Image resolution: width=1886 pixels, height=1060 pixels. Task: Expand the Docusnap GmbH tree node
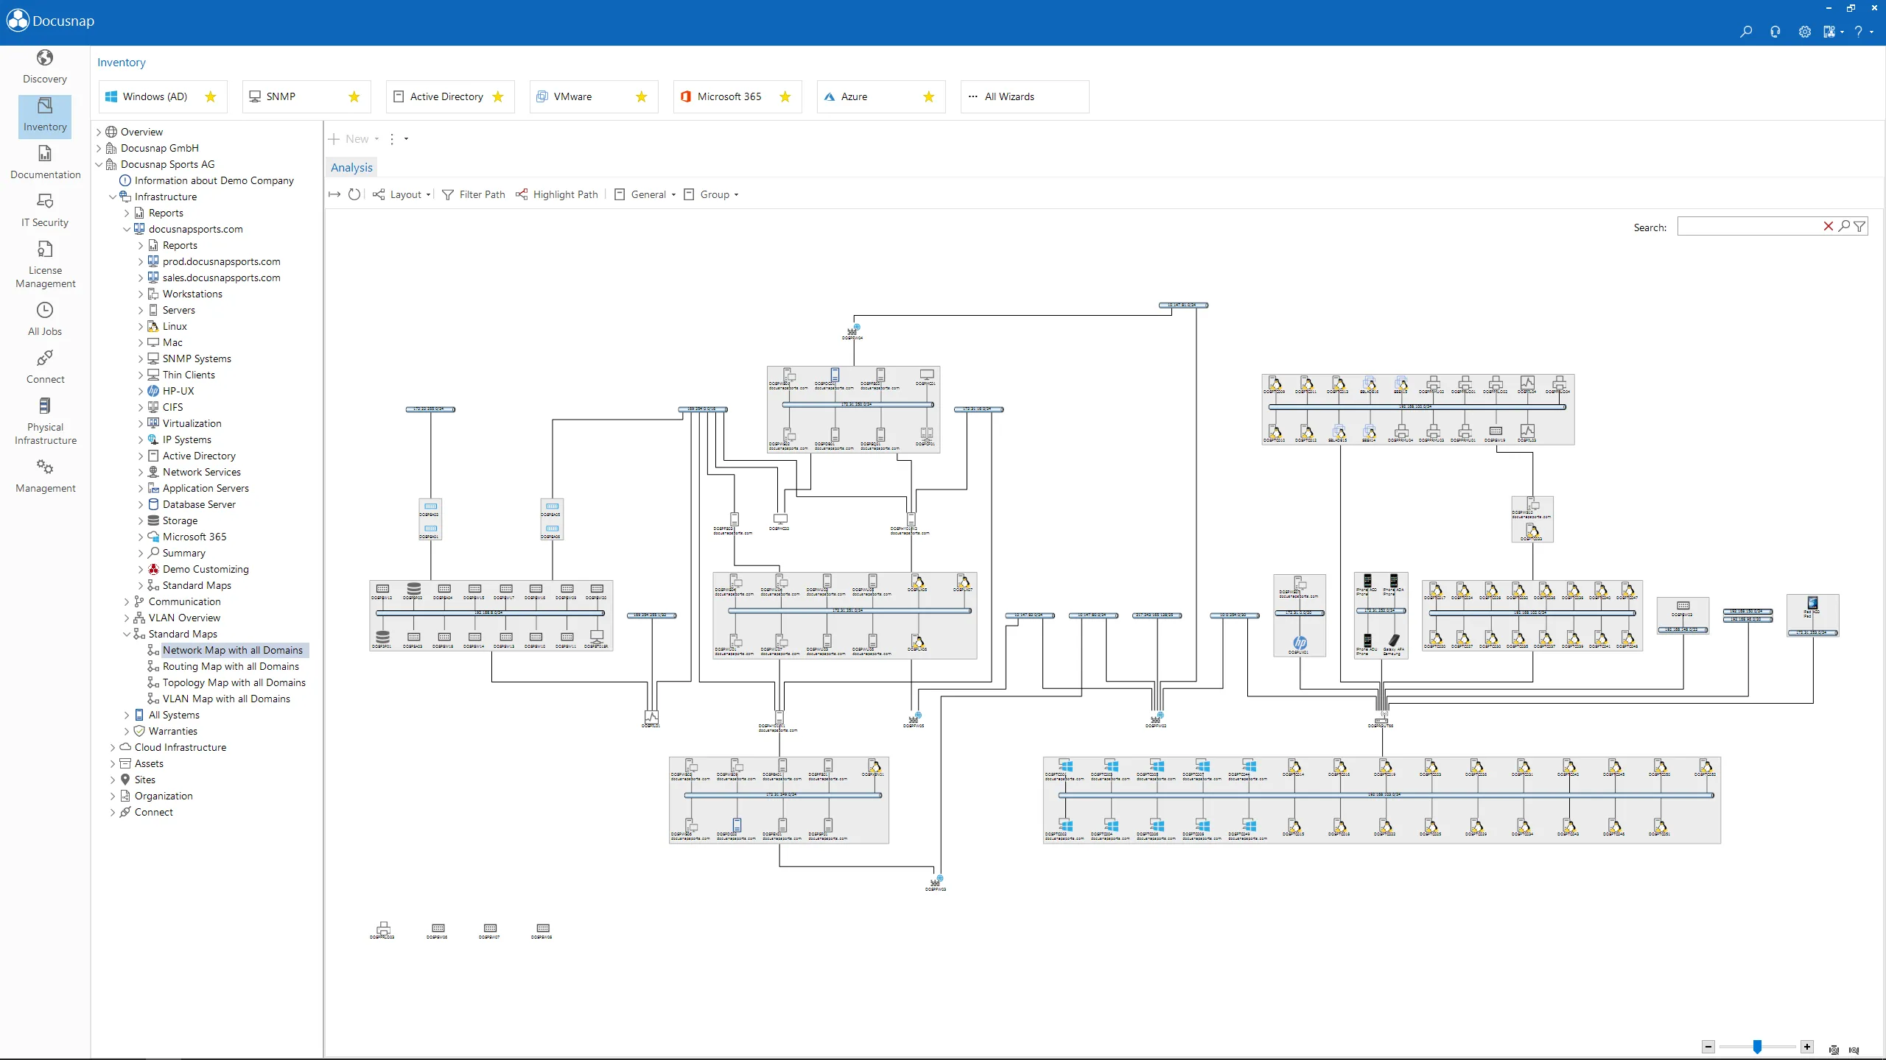pos(99,148)
